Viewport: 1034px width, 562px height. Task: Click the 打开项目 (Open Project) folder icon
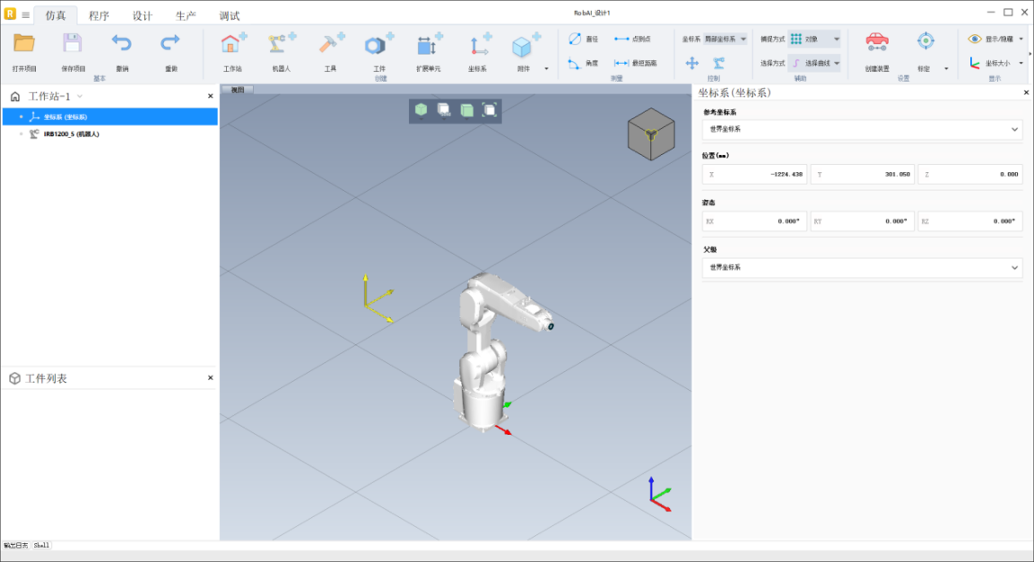[24, 44]
